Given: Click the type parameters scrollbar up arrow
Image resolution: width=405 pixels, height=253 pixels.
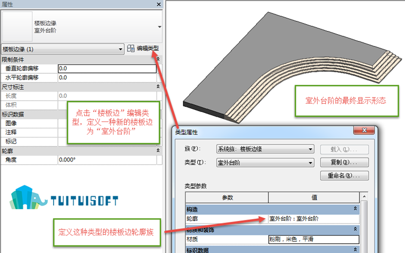Looking at the screenshot, I should click(364, 197).
